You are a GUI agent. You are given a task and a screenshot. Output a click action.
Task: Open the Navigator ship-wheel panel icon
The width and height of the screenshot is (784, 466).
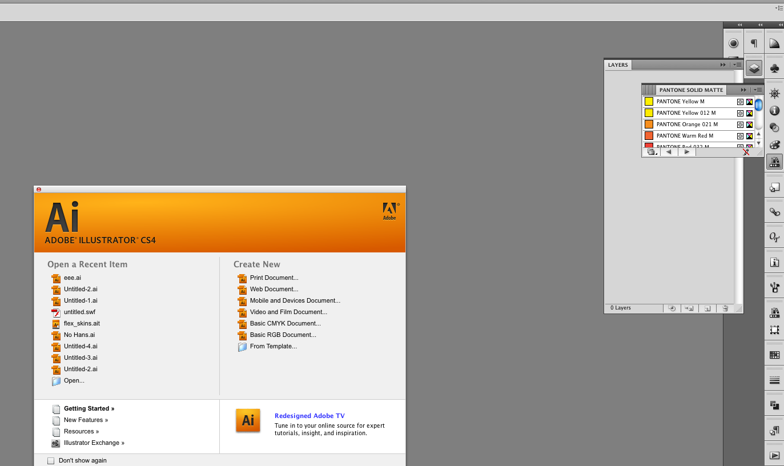[x=774, y=94]
